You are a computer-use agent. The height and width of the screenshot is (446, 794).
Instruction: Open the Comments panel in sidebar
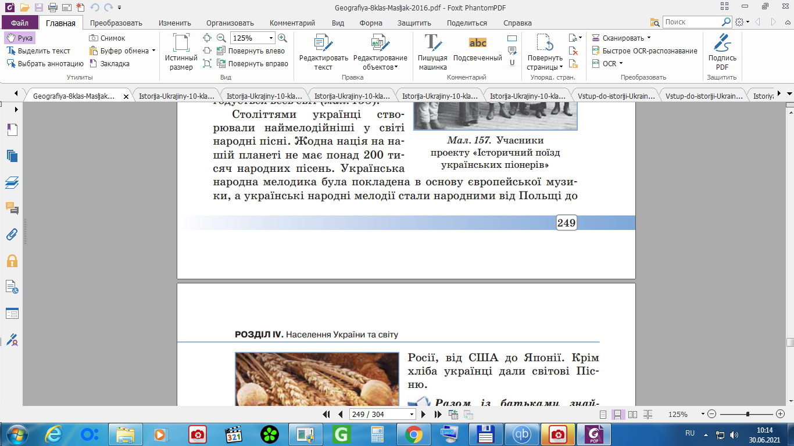[12, 208]
